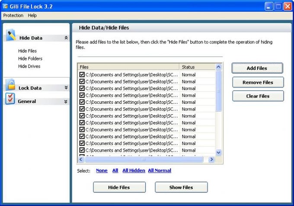Minimize the Gili File Lock window
This screenshot has width=294, height=206.
tap(269, 6)
